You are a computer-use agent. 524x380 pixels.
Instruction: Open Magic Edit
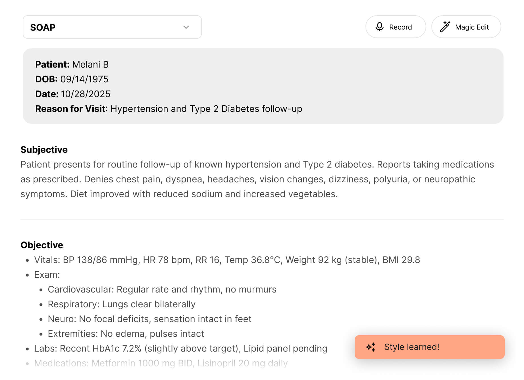(x=466, y=27)
